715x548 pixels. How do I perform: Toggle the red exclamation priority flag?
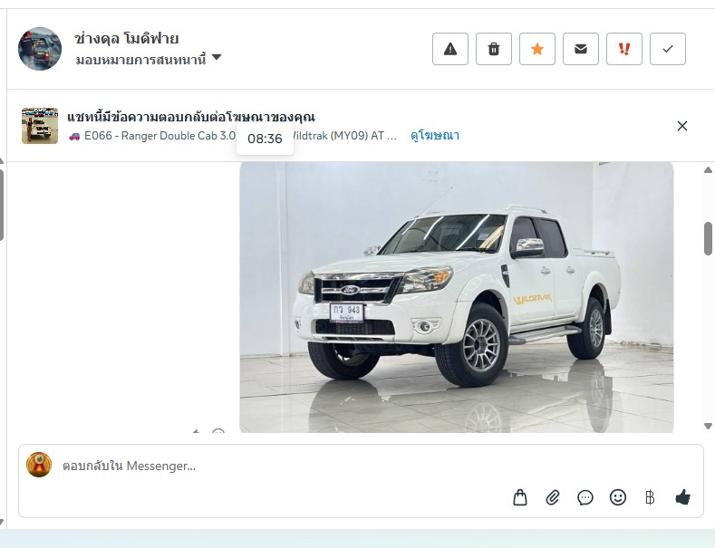click(x=624, y=49)
